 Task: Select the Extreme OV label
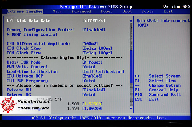[19, 90]
